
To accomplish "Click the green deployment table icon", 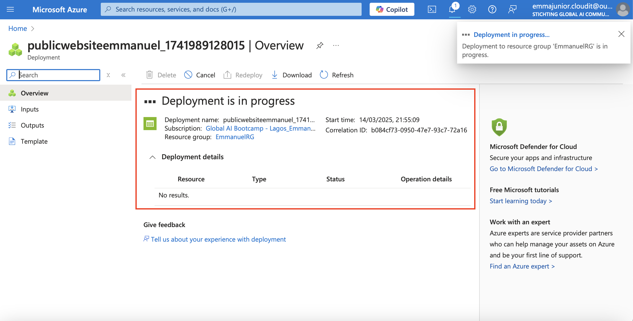I will click(150, 124).
